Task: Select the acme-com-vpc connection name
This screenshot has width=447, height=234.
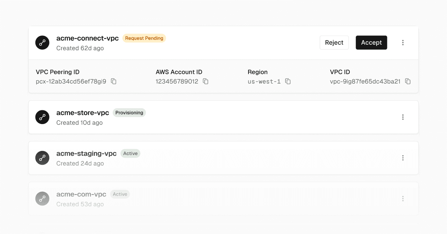Action: (x=81, y=194)
